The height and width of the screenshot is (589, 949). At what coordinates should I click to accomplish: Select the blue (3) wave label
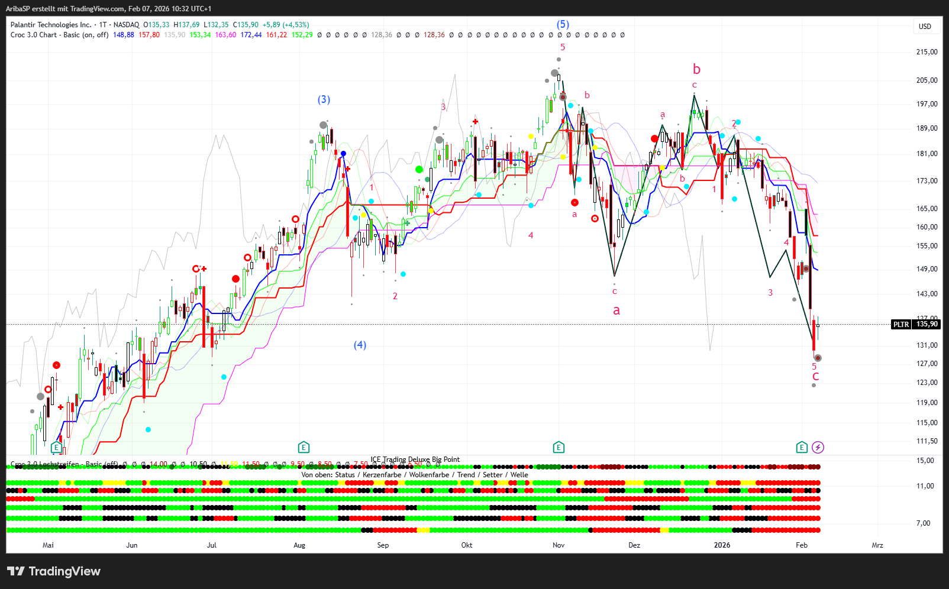tap(324, 99)
